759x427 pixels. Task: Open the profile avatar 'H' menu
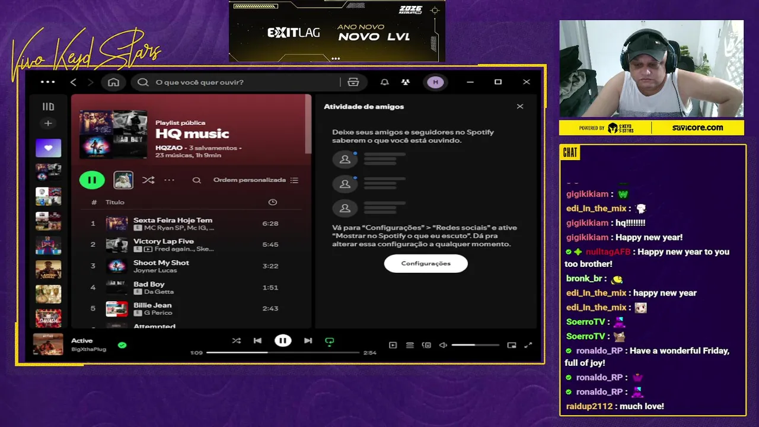pyautogui.click(x=435, y=82)
